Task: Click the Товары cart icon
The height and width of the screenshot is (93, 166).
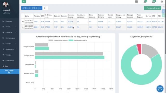Action: (3, 55)
